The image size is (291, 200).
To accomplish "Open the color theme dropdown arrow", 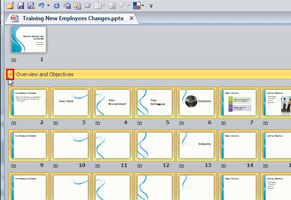I will click(142, 6).
